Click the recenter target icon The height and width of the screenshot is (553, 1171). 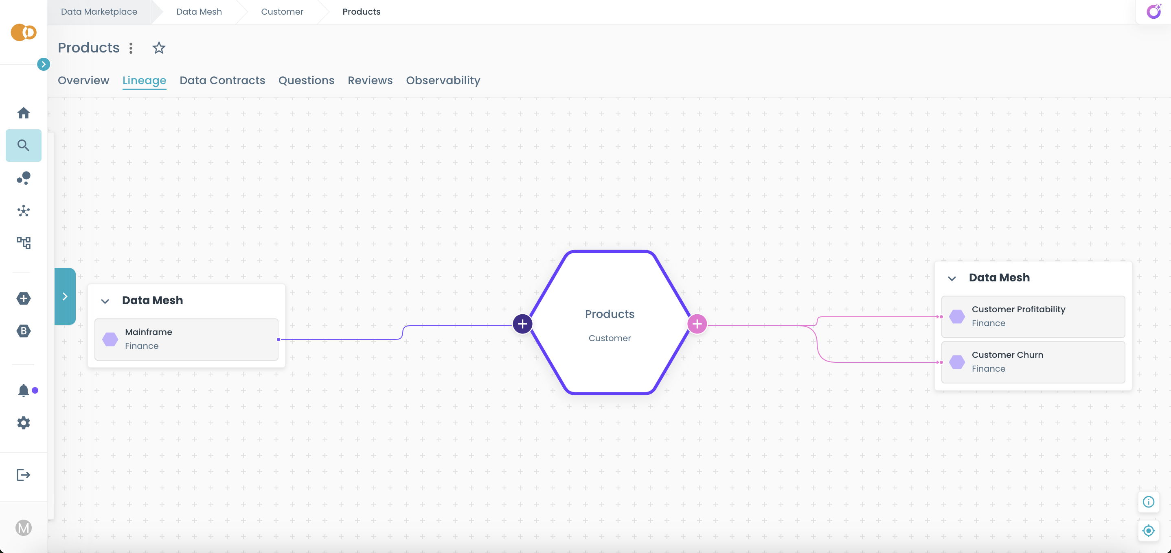[x=1148, y=530]
